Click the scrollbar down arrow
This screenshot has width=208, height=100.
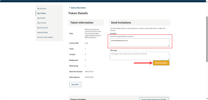207,99
